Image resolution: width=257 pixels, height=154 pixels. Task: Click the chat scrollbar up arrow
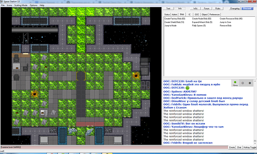(x=255, y=81)
